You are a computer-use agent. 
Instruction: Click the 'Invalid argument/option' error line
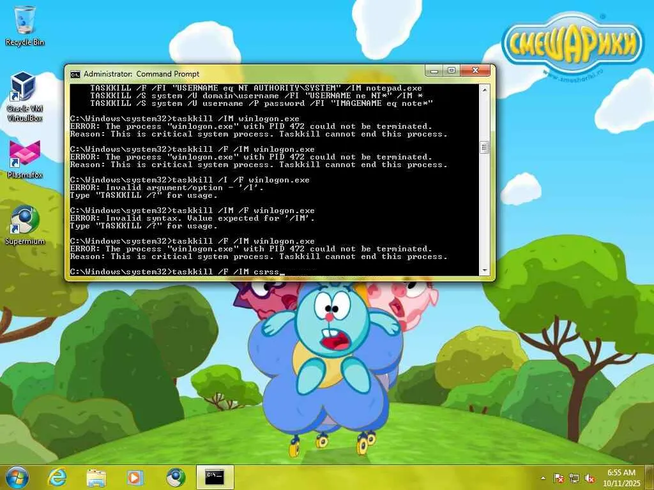point(167,188)
